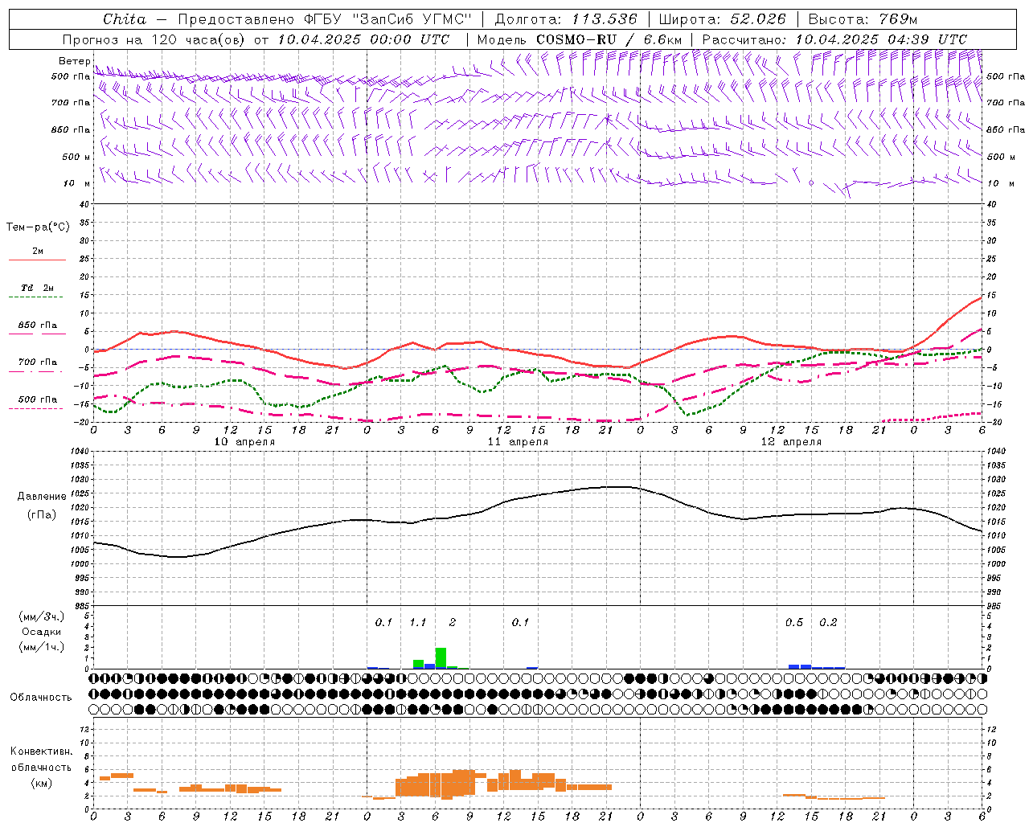Click the "(мм/3ч.)" precipitation unit label

41,617
